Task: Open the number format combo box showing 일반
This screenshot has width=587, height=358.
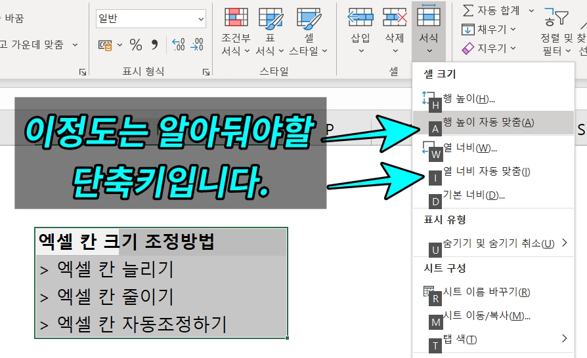Action: coord(151,18)
